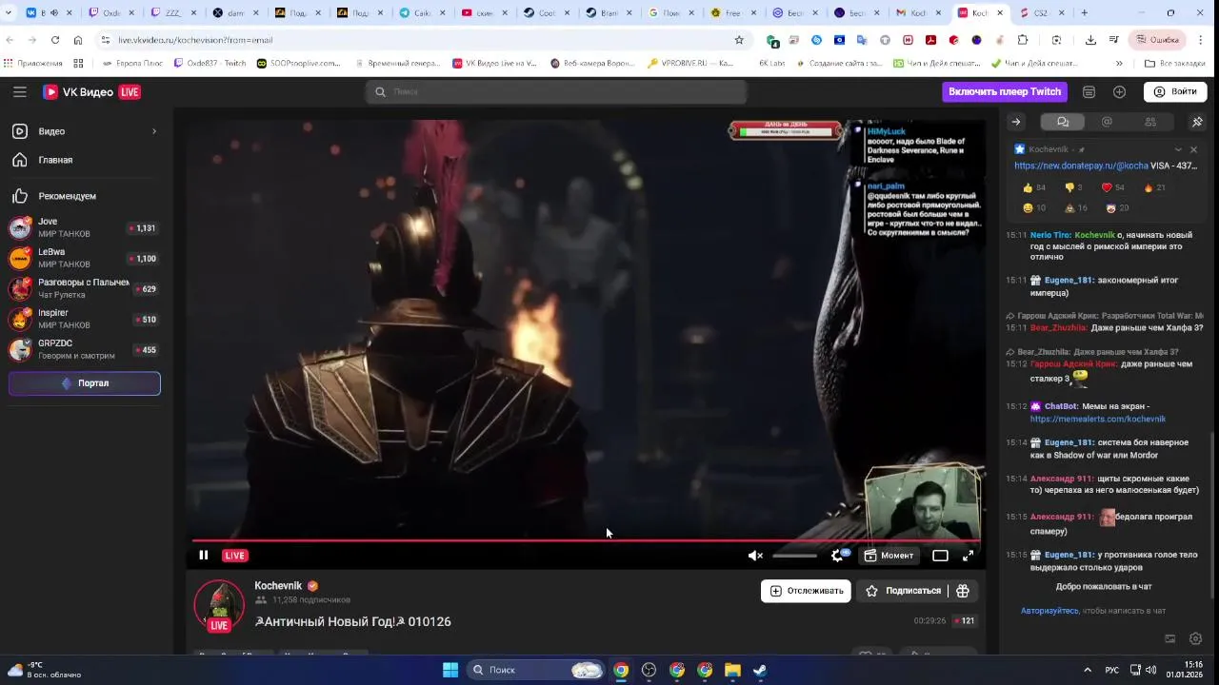Image resolution: width=1219 pixels, height=685 pixels.
Task: Reload the page in browser toolbar
Action: 54,40
